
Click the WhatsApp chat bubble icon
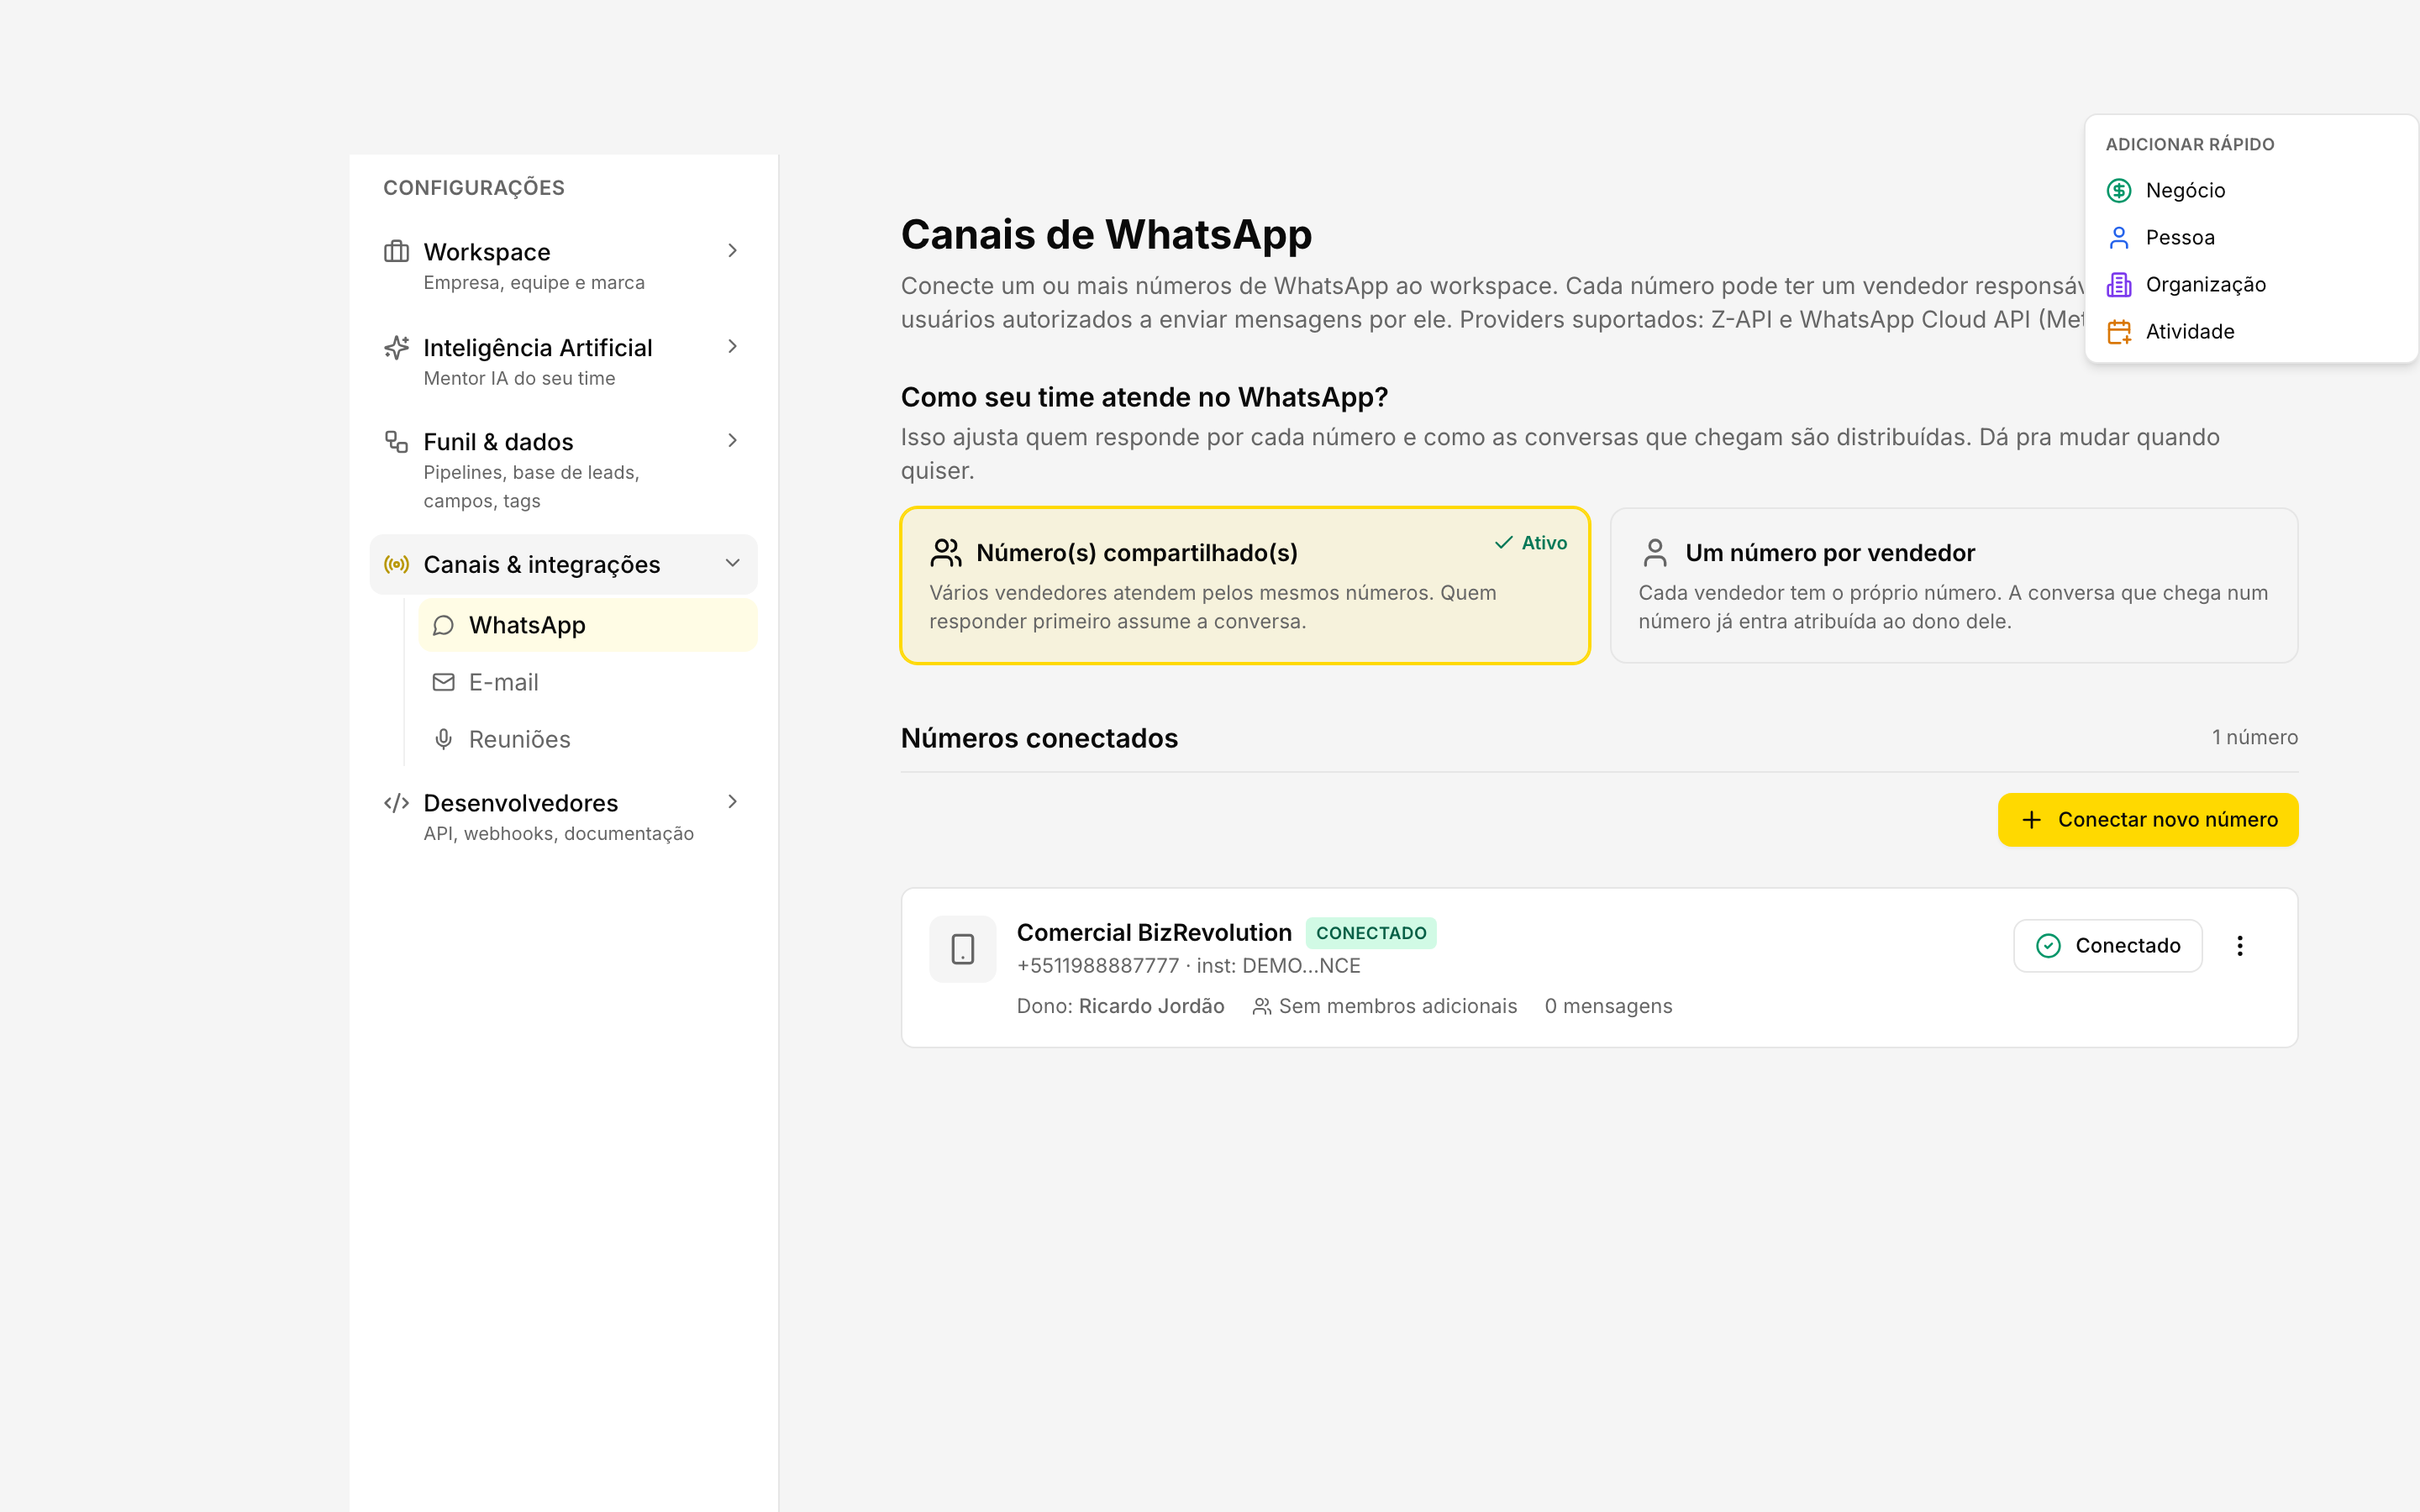(443, 625)
